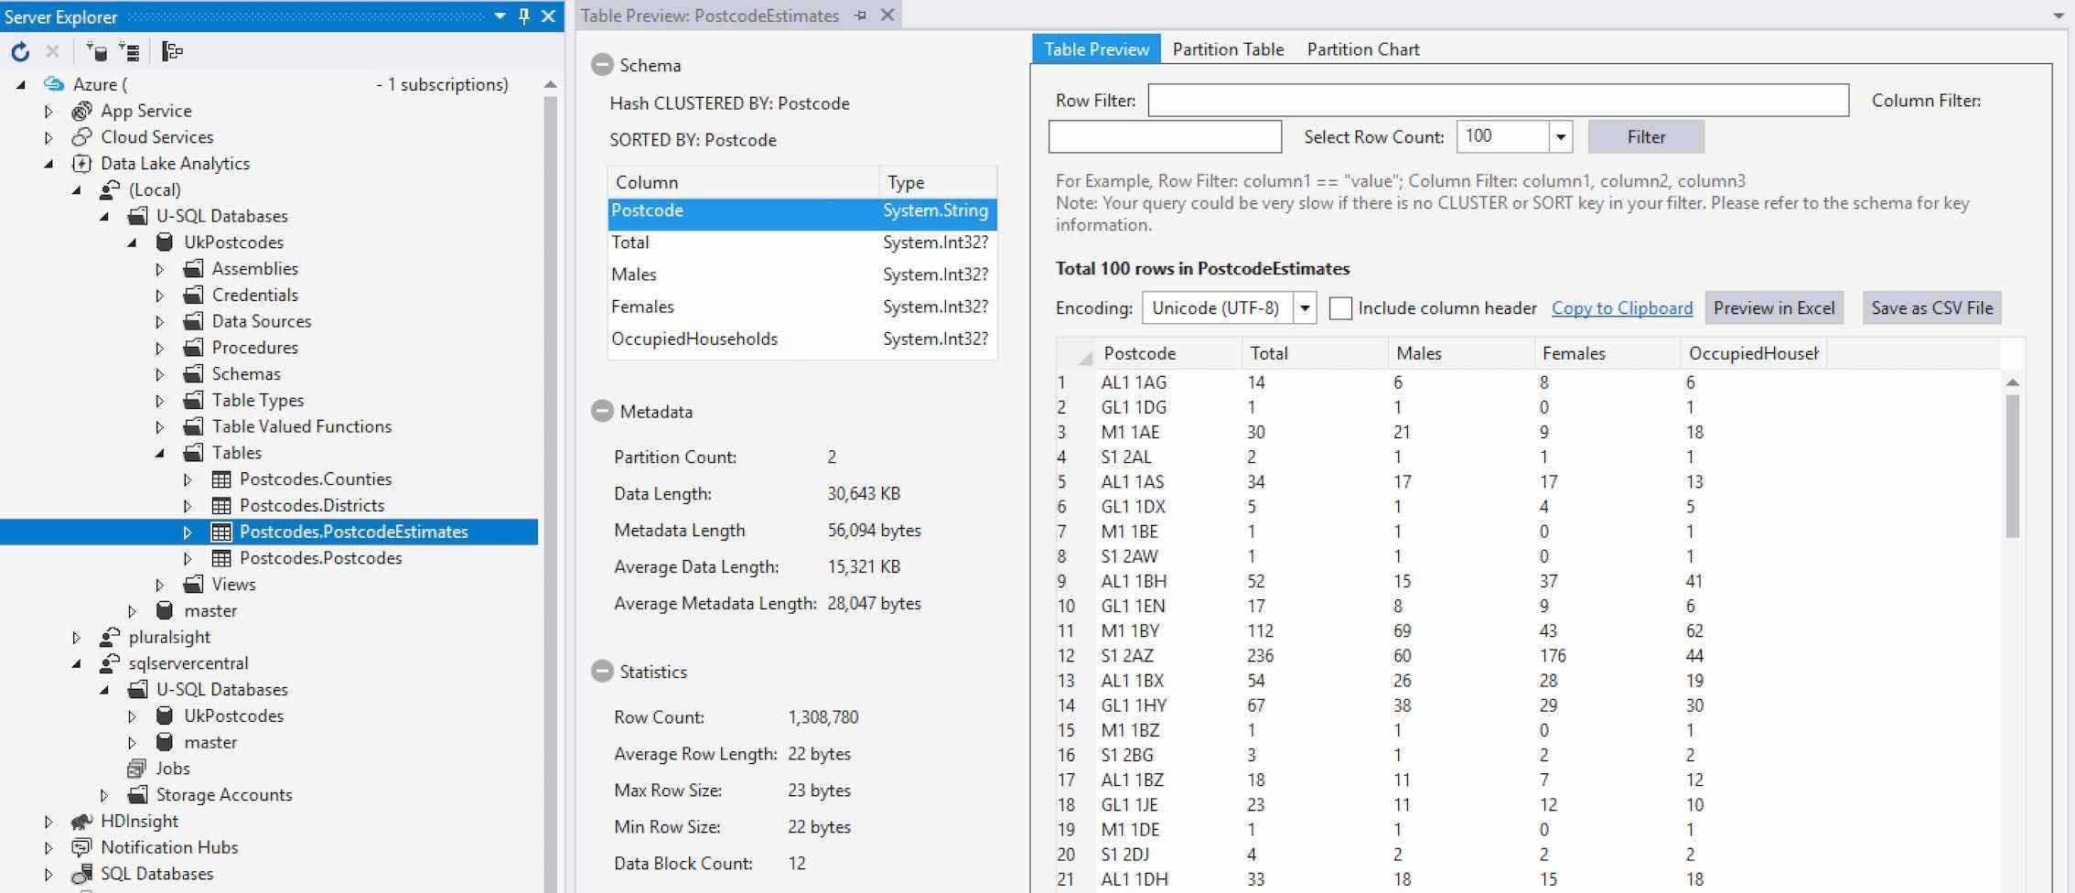The image size is (2075, 893).
Task: Click Preview in Excel button
Action: 1774,308
